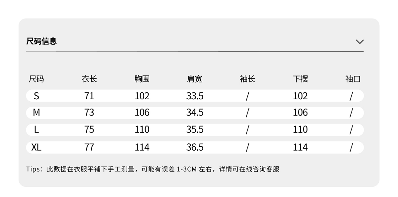This screenshot has width=398, height=197.
Task: Click the 下摆 column header
Action: click(x=300, y=79)
